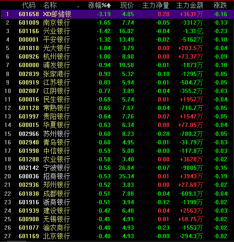Open 建设银行 stock entry
Screen dimensions: 234x242
point(56,211)
